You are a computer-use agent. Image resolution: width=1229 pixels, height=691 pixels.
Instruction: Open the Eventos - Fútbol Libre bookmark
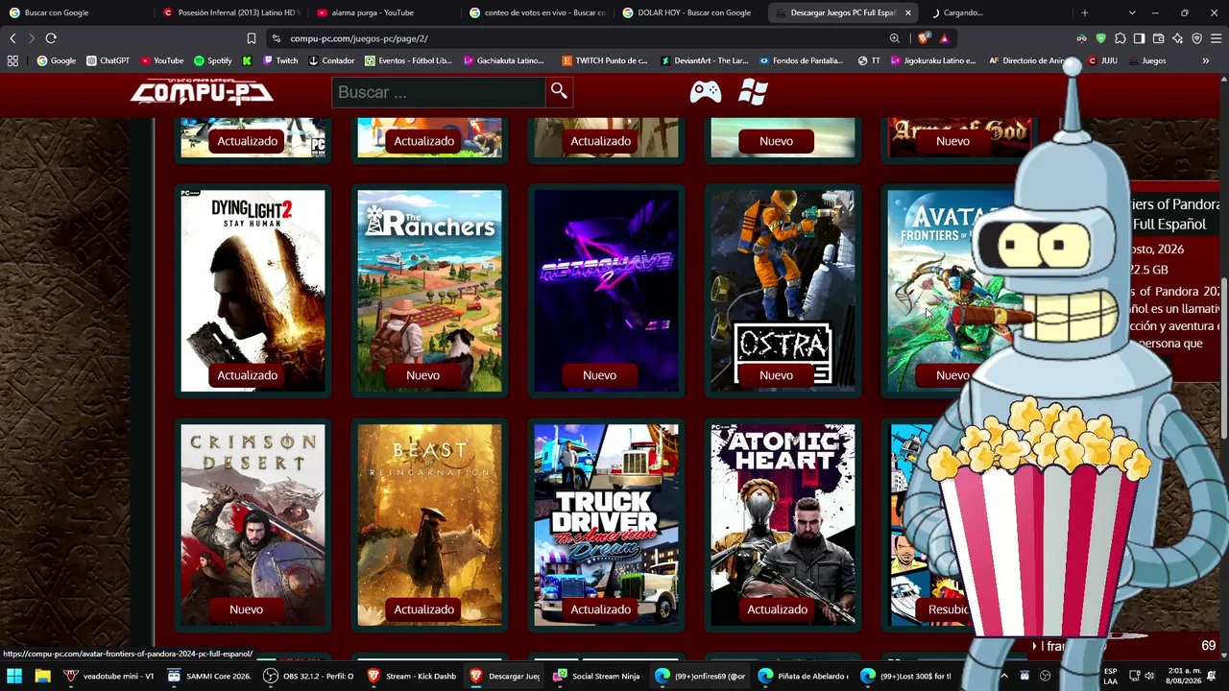point(408,60)
